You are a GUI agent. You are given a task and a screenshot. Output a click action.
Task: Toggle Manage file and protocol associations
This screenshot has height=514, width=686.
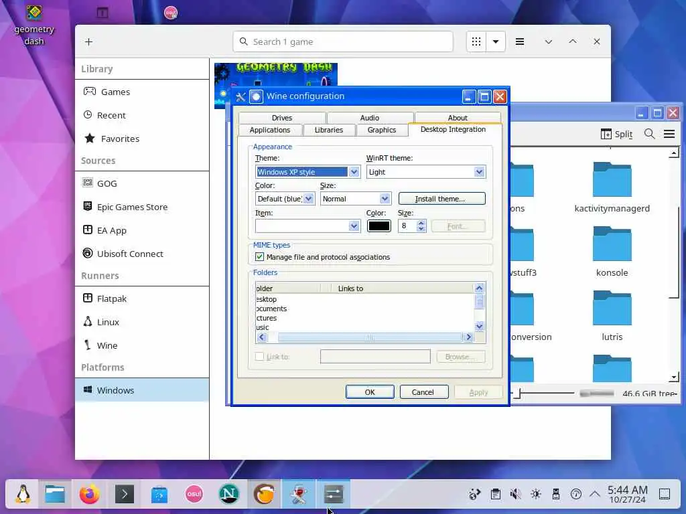(x=259, y=257)
